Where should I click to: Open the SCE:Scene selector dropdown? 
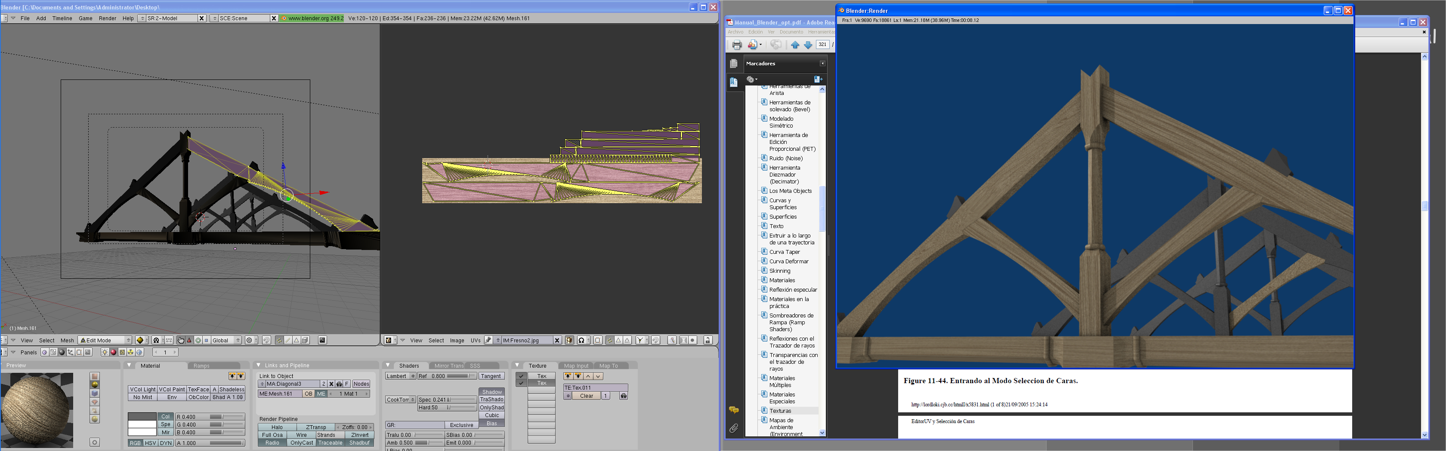(x=214, y=18)
